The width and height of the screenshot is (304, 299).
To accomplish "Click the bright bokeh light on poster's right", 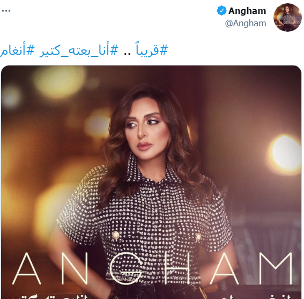I will coord(285,152).
